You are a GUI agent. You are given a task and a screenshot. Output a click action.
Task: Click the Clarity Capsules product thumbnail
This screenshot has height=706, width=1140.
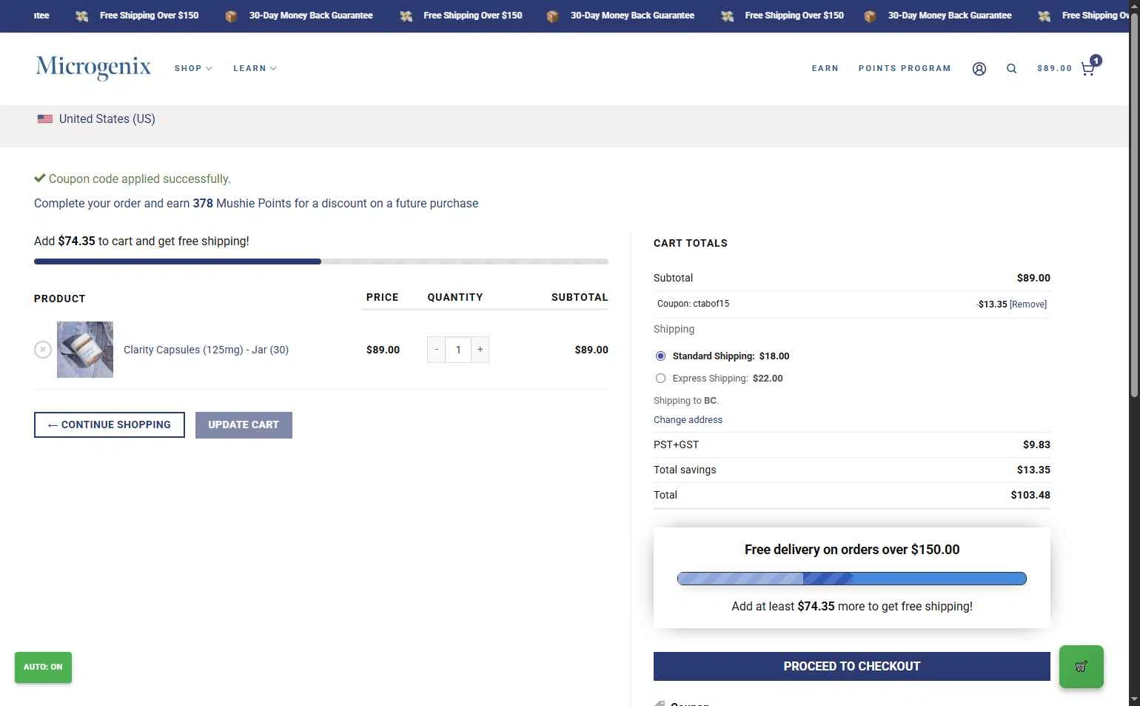(x=85, y=350)
